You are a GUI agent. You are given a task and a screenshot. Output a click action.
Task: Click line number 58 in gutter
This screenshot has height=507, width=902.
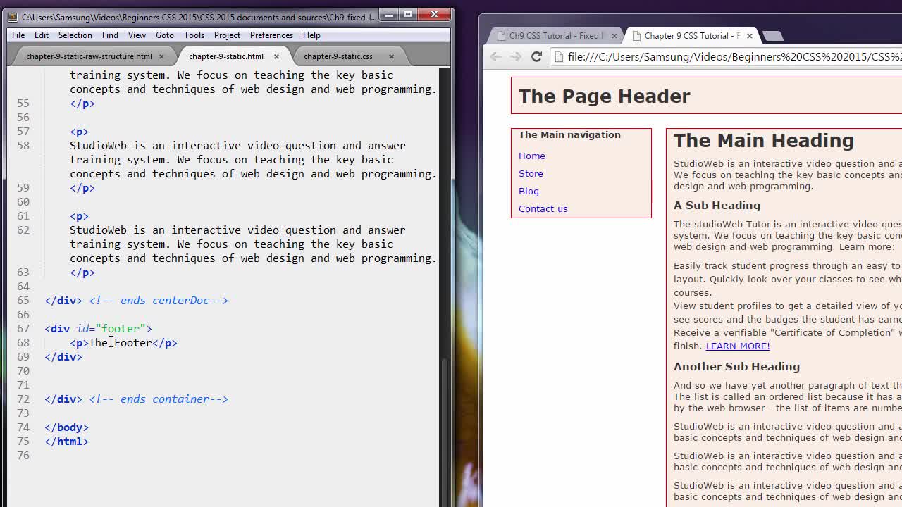(23, 145)
